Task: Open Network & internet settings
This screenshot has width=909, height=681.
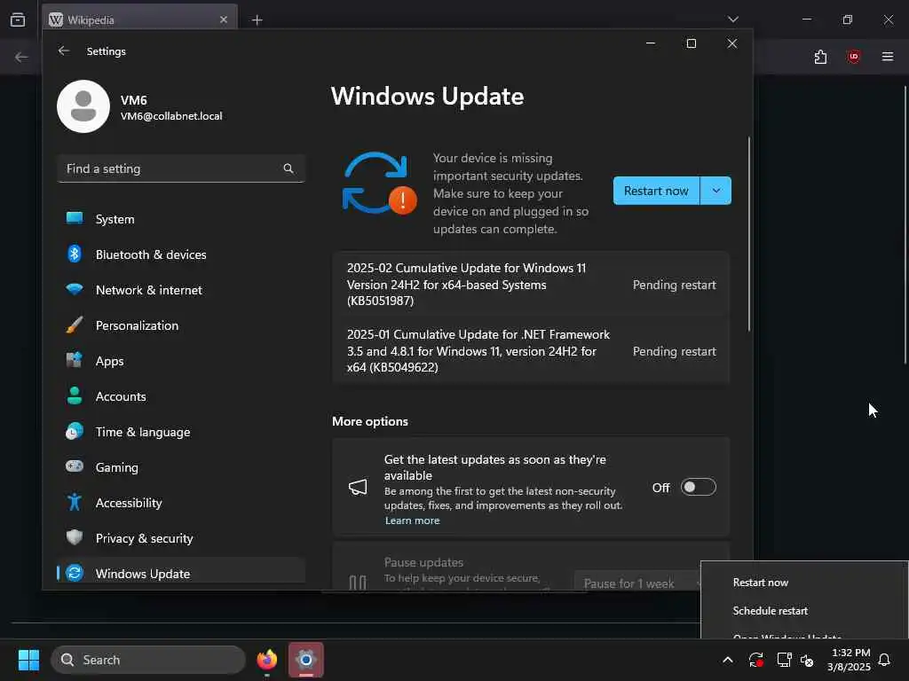Action: (181, 290)
